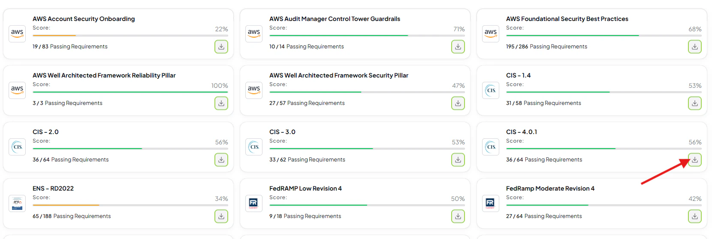Click the AWS Account Security Onboarding score bar
Screen dimensions: 712x239
click(130, 36)
